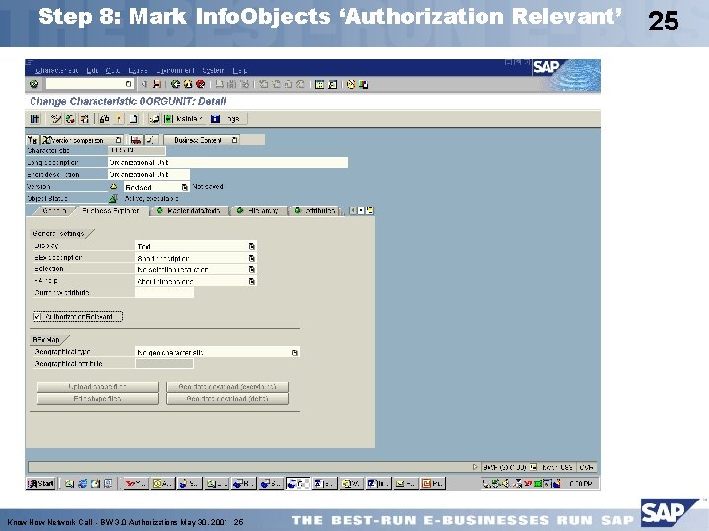Switch to the Attributes tab
This screenshot has height=531, width=709.
(x=316, y=210)
